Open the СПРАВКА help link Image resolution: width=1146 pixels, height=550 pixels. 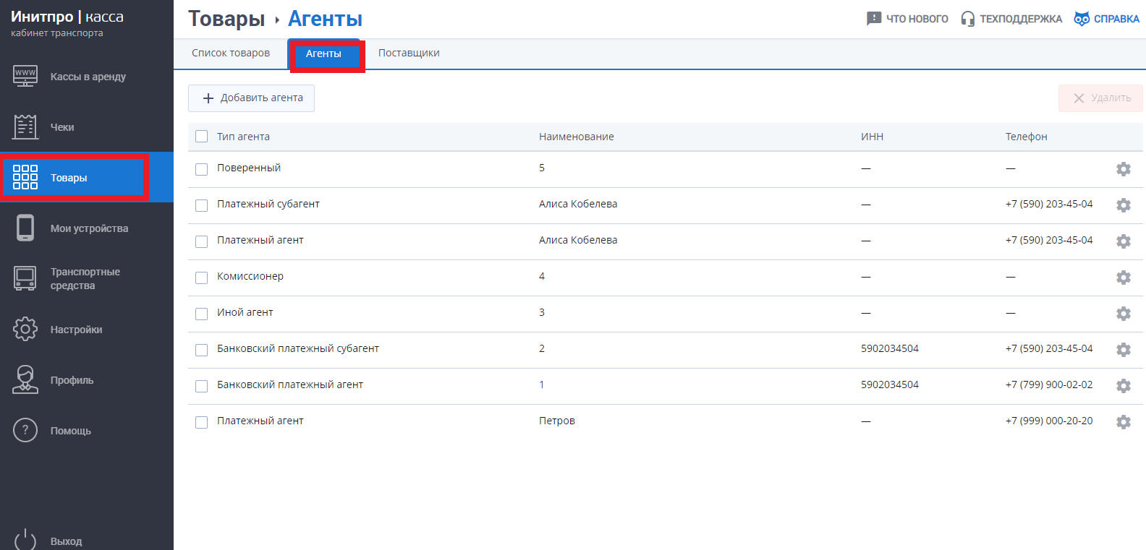tap(1107, 19)
